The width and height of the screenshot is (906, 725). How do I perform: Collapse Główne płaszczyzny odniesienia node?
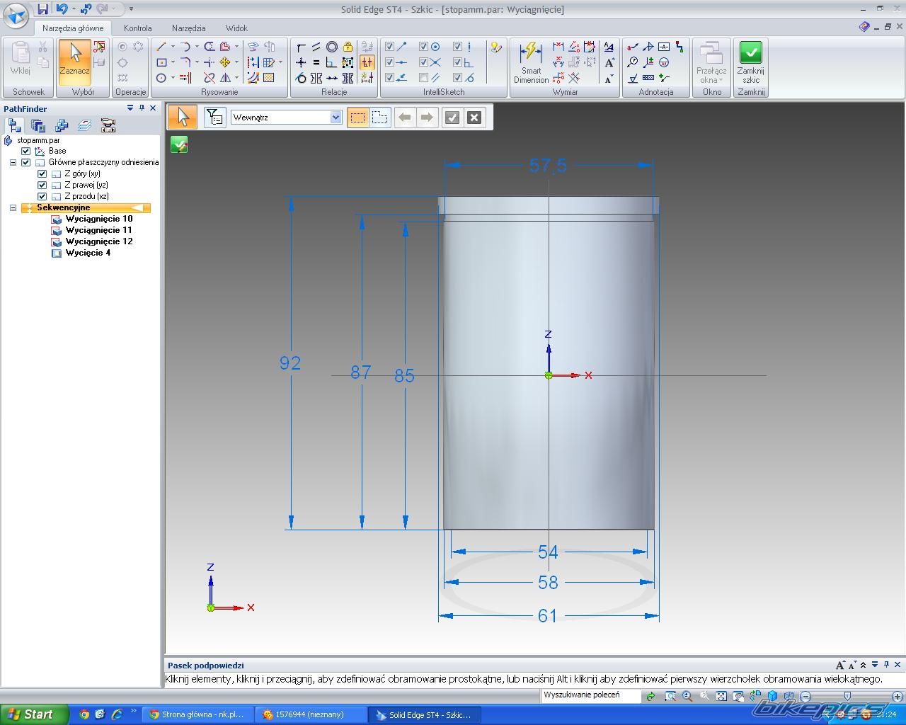(13, 162)
